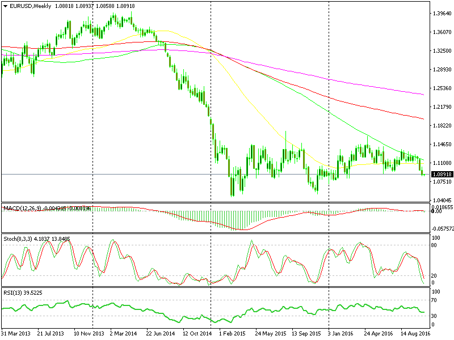Image resolution: width=454 pixels, height=340 pixels.
Task: Click the 1.04045 price scale label
Action: coord(442,200)
